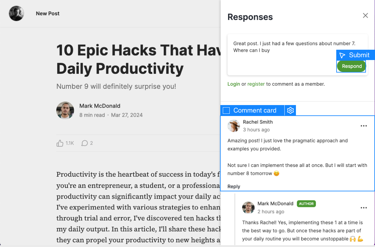This screenshot has height=247, width=375.
Task: Click Mark McDonald's avatar in the reply
Action: coord(248,208)
